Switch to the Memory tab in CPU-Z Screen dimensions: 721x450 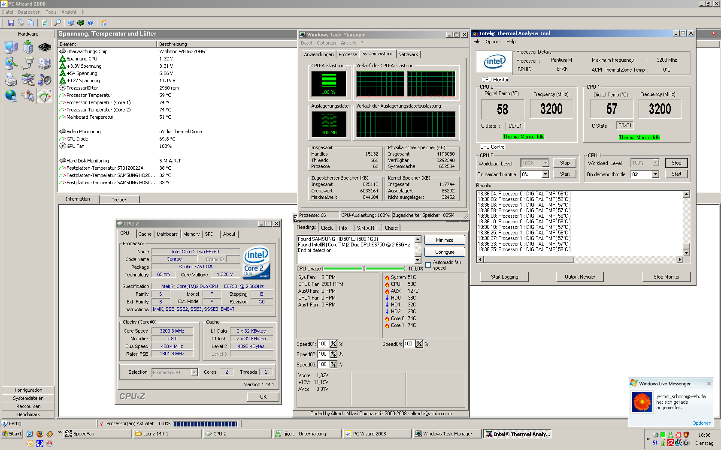pyautogui.click(x=191, y=234)
